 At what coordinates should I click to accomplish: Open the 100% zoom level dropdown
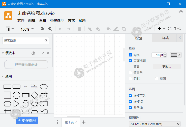click(x=27, y=29)
